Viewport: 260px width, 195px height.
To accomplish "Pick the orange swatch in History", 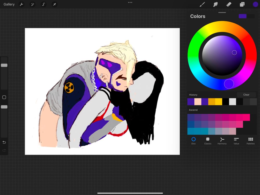I will click(212, 102).
